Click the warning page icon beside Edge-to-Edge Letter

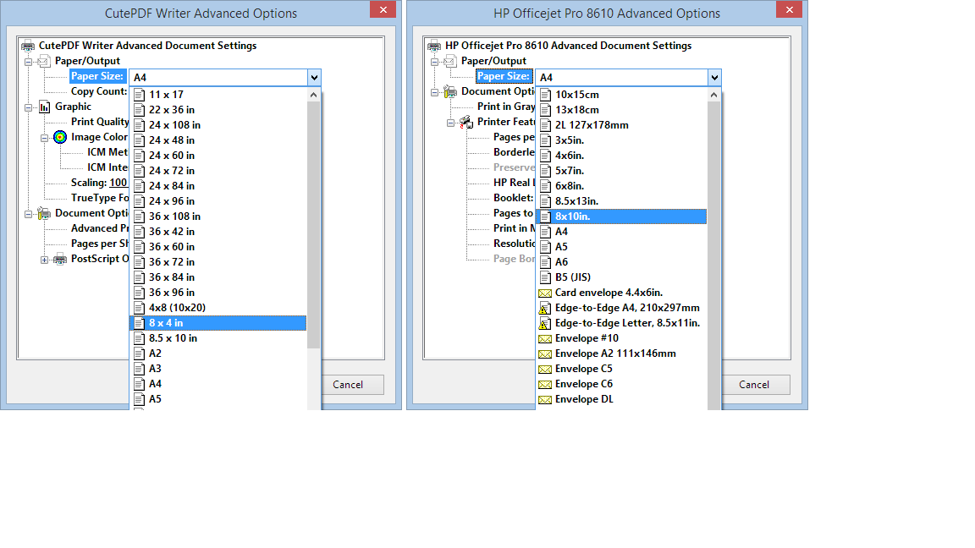click(x=545, y=323)
